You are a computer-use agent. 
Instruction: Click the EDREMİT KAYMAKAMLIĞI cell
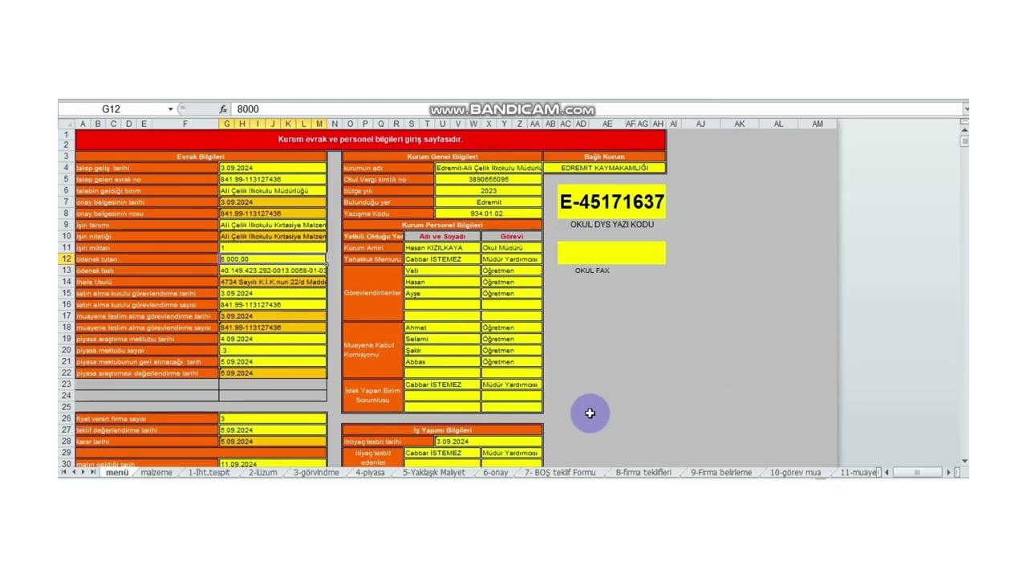point(604,168)
